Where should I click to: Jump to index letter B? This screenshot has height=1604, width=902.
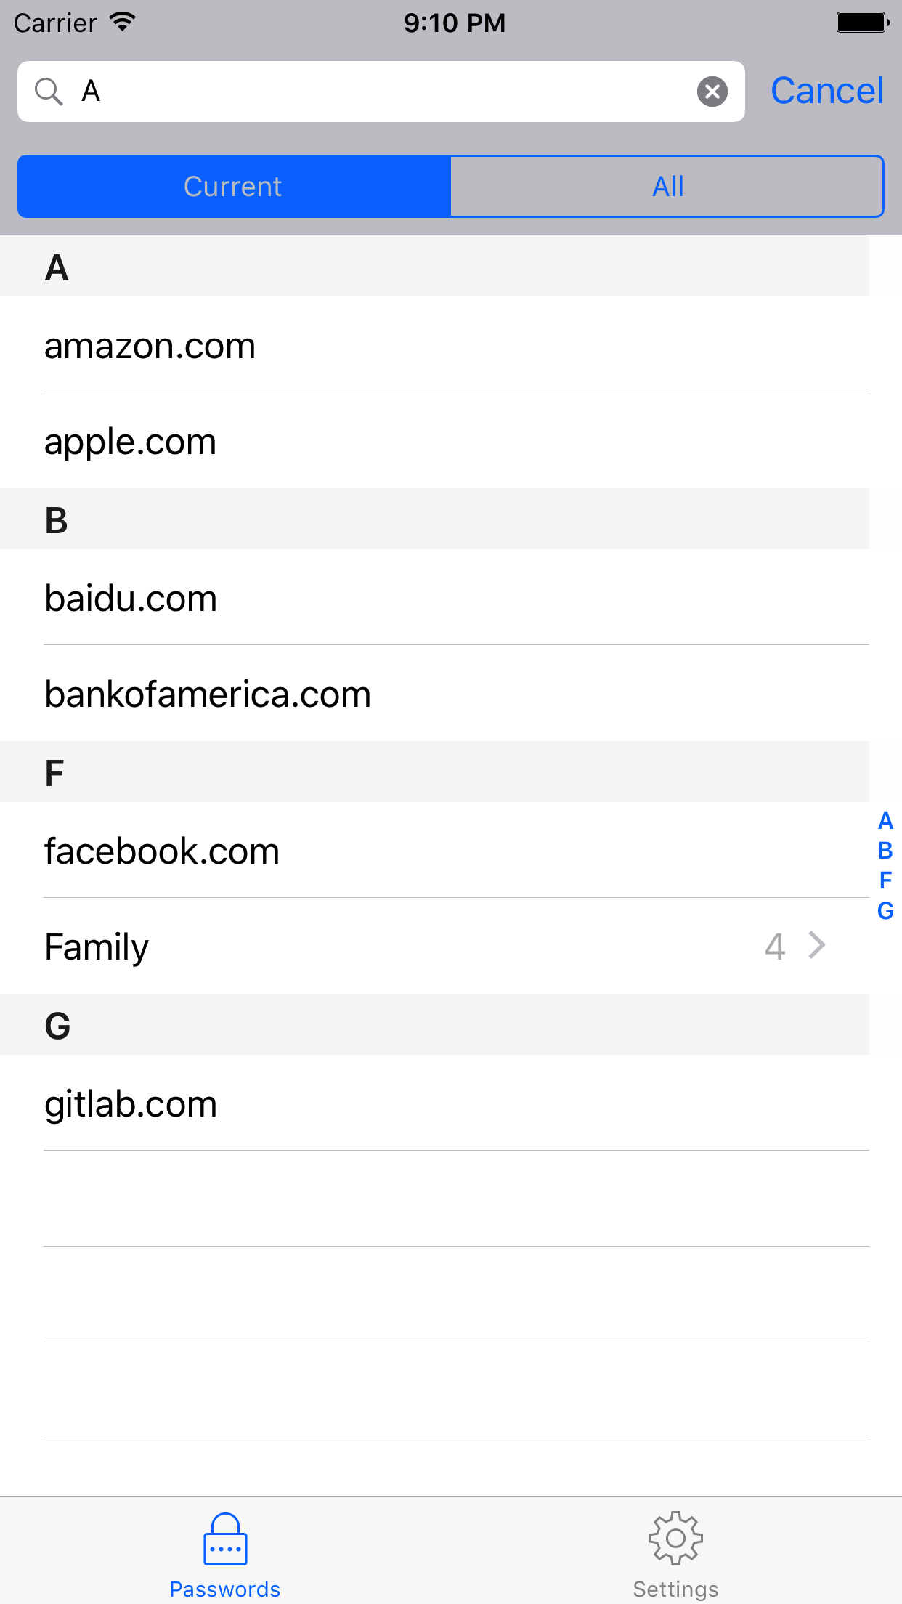[x=885, y=851]
